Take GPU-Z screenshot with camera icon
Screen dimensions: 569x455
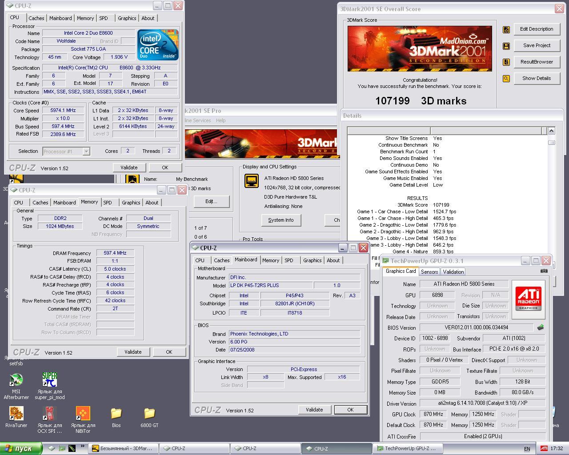click(544, 271)
